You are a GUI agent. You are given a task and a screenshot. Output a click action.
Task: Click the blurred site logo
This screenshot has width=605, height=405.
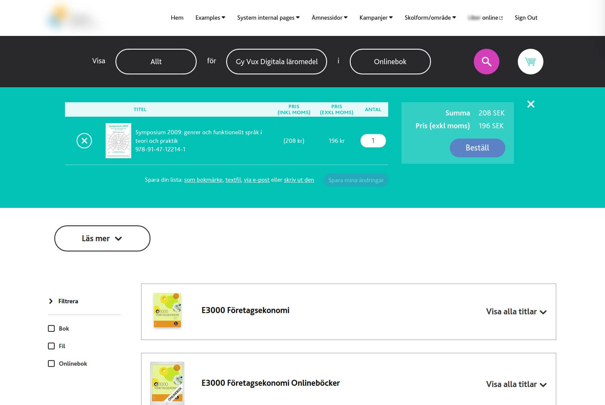click(73, 18)
